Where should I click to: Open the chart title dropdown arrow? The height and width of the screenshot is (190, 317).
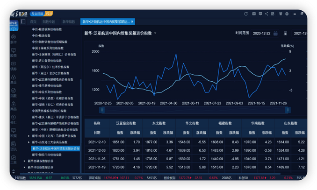point(155,34)
